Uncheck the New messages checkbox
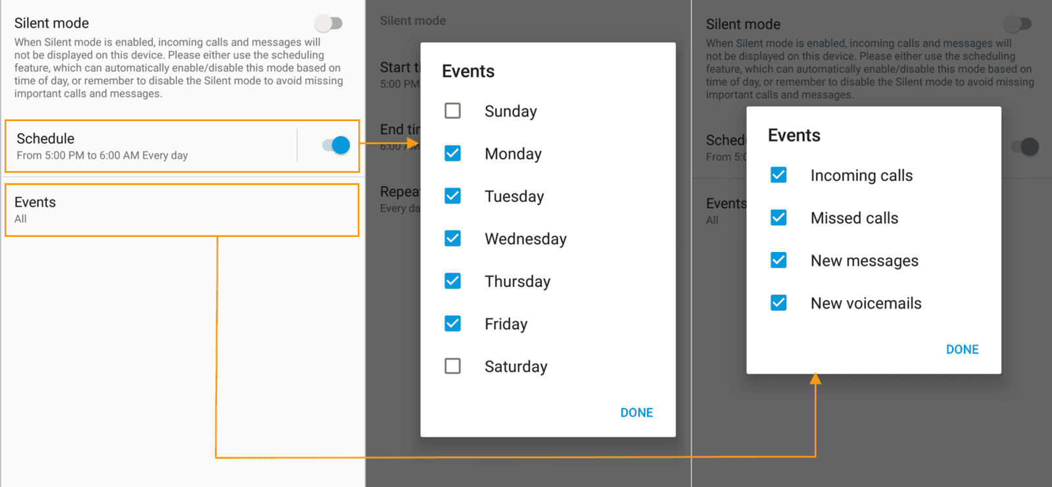The height and width of the screenshot is (487, 1052). coord(778,260)
